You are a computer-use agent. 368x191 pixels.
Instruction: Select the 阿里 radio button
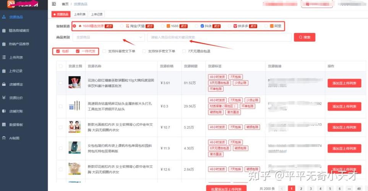(x=266, y=26)
